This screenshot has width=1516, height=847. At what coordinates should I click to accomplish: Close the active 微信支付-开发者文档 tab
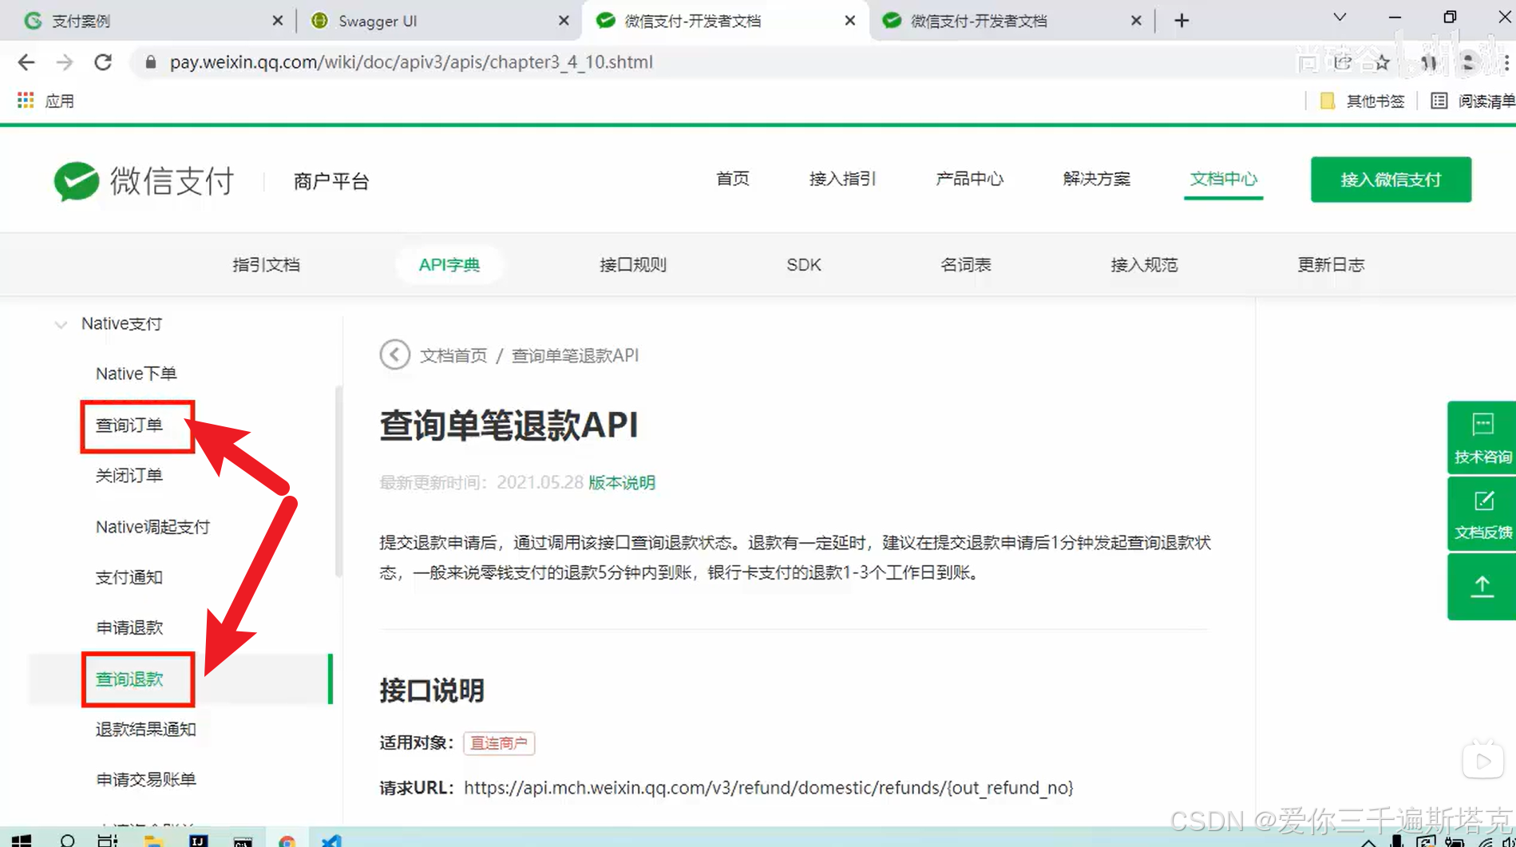[849, 21]
